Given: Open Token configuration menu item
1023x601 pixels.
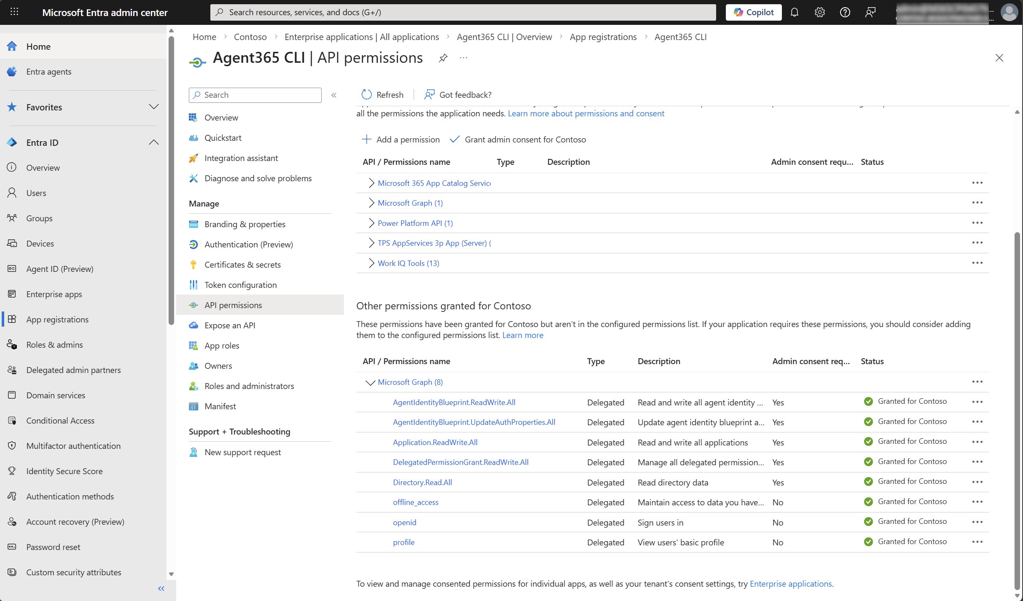Looking at the screenshot, I should (240, 285).
